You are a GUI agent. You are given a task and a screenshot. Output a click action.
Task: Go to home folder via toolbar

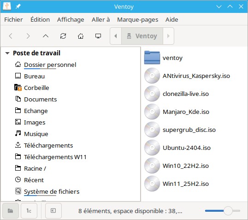click(81, 36)
